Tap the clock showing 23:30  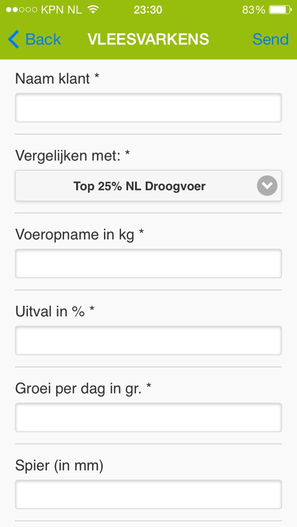pyautogui.click(x=148, y=9)
